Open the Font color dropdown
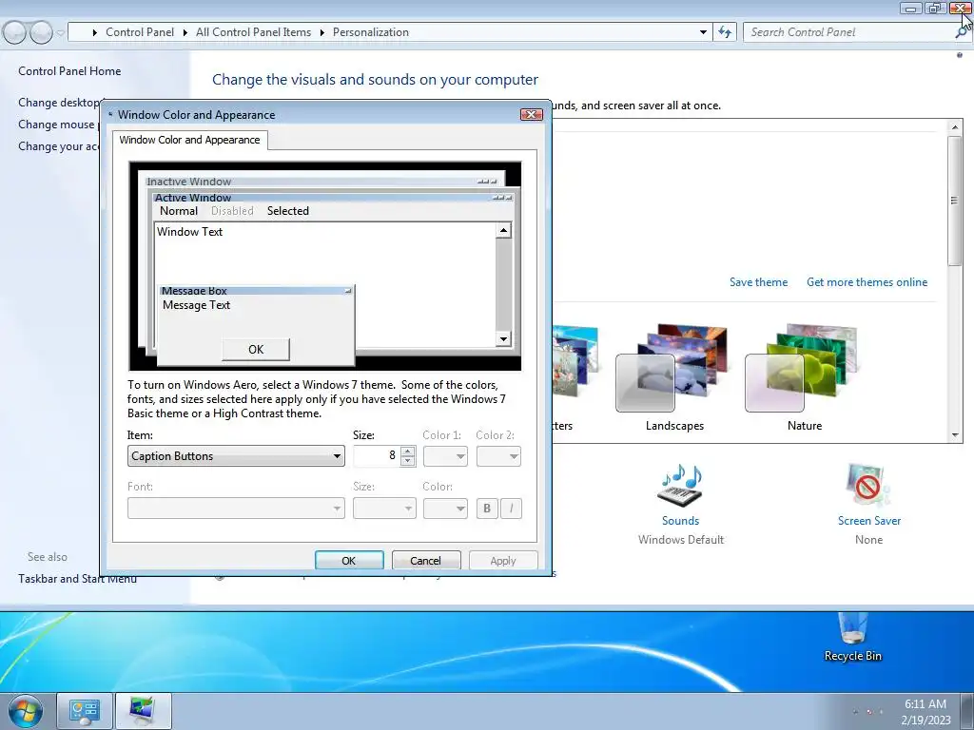The height and width of the screenshot is (730, 974). pos(445,509)
